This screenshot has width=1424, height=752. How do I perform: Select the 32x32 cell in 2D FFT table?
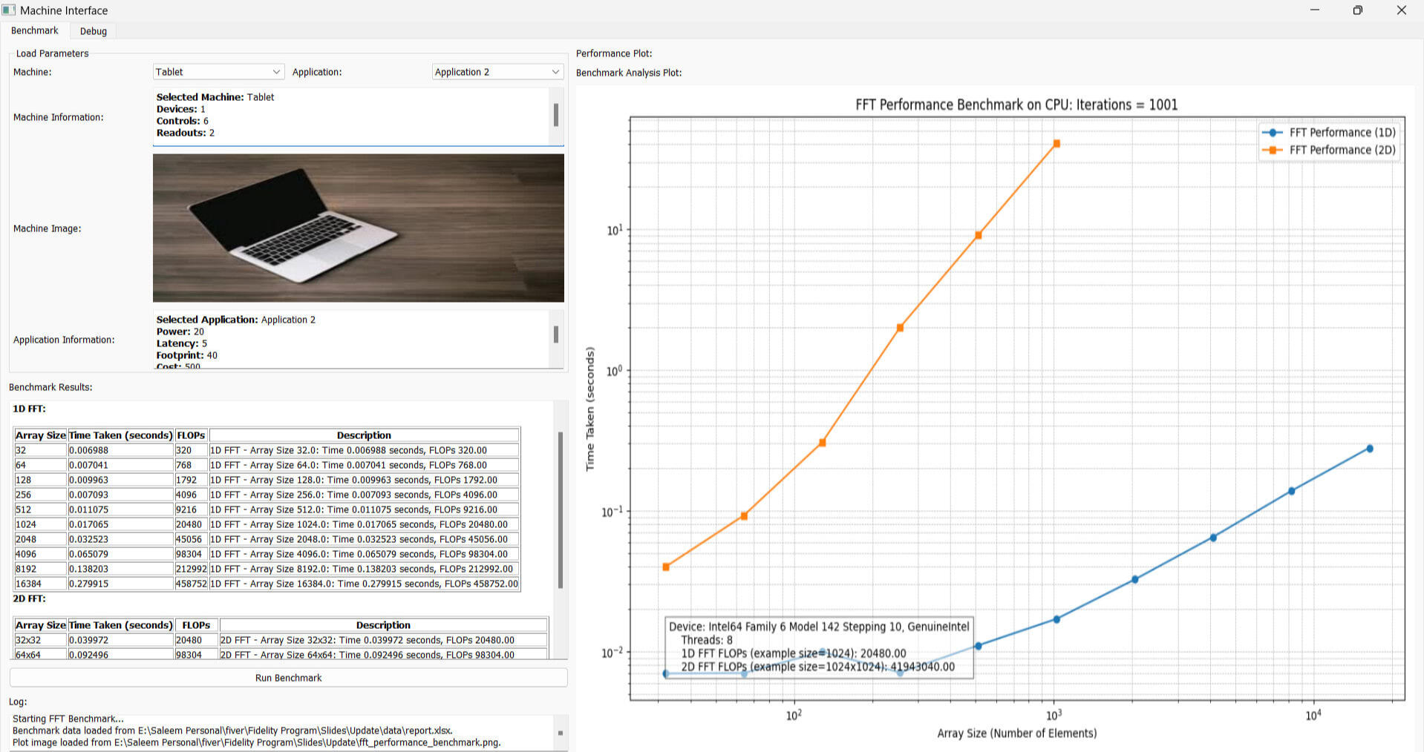pos(40,640)
